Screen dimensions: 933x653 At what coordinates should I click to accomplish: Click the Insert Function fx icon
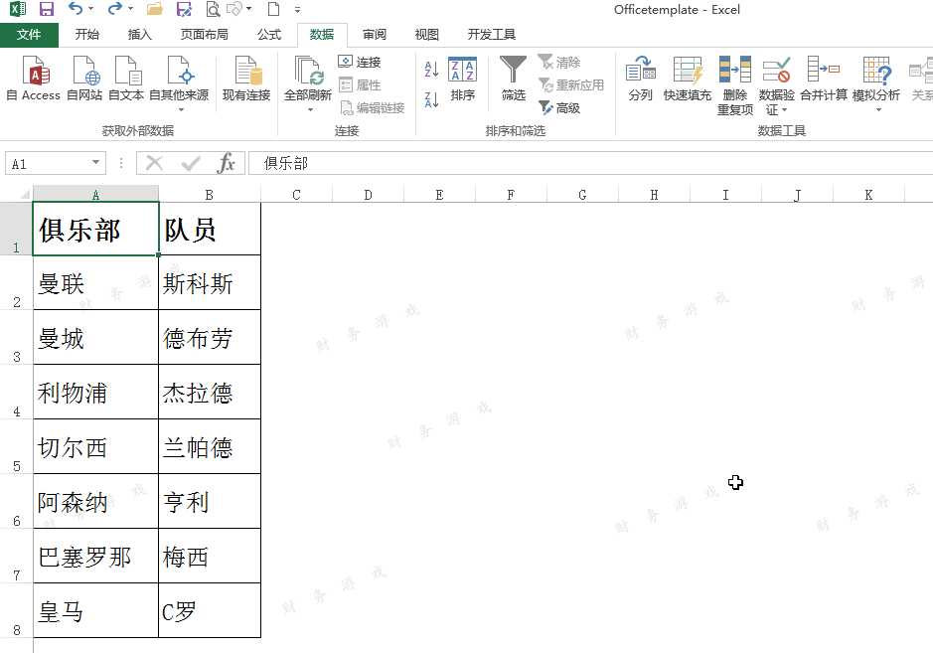(227, 163)
